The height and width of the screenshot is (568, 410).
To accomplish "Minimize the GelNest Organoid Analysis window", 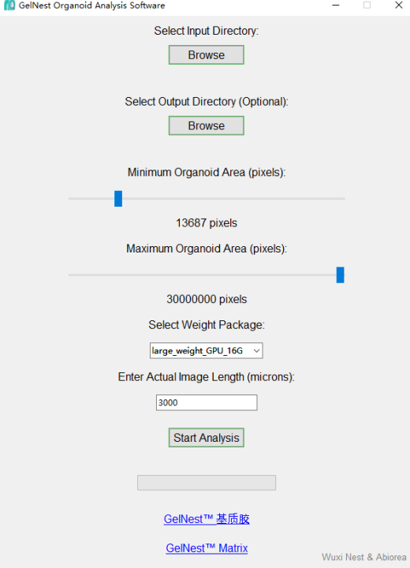I will click(x=336, y=6).
